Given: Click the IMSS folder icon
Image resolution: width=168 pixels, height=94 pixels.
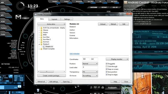Looking at the screenshot, I should click(x=41, y=35).
